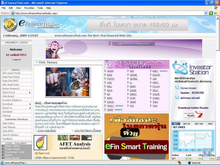
Task: Open the User Manual link
Action: (9, 127)
